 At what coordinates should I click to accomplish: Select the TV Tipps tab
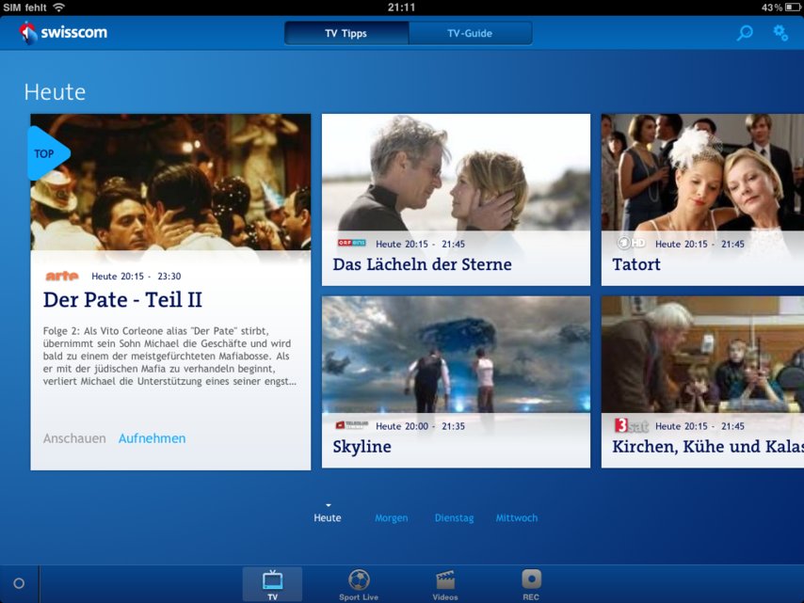point(346,31)
